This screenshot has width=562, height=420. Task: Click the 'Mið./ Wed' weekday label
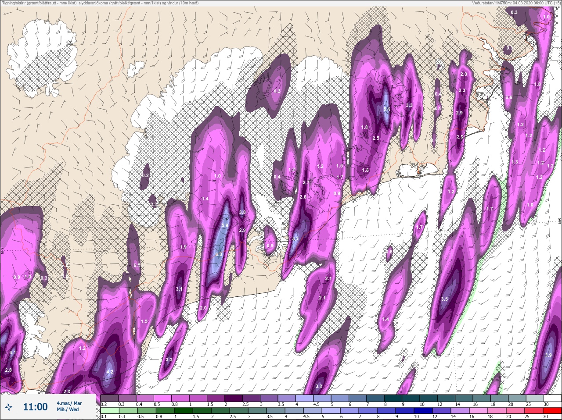pos(68,409)
